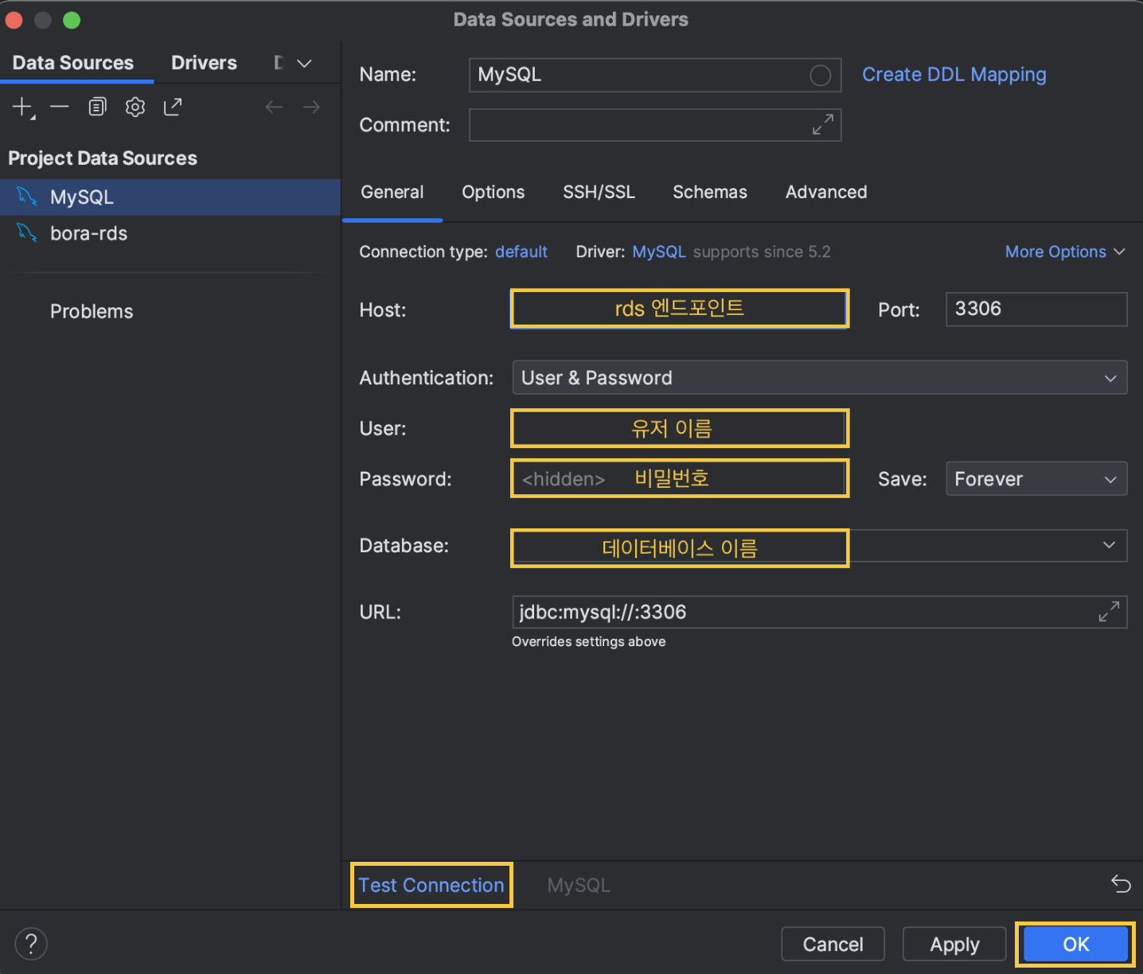Duplicate the selected data source

point(97,107)
